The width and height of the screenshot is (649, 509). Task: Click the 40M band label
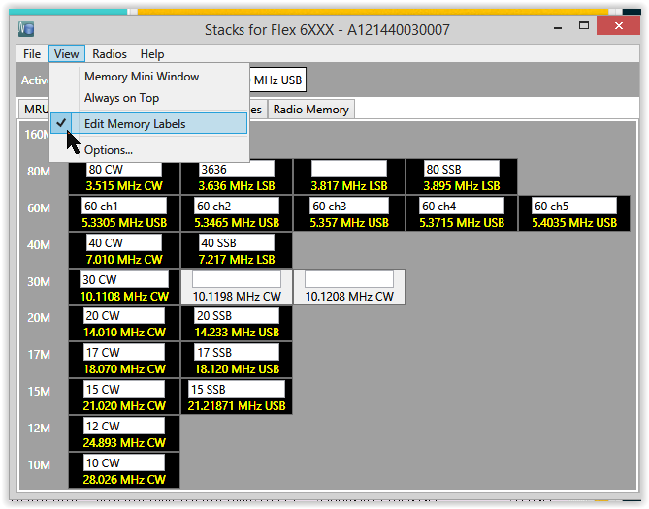(x=39, y=245)
